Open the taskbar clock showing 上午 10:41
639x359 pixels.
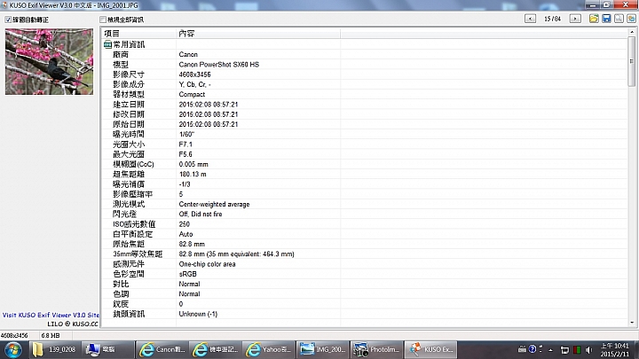(x=614, y=349)
